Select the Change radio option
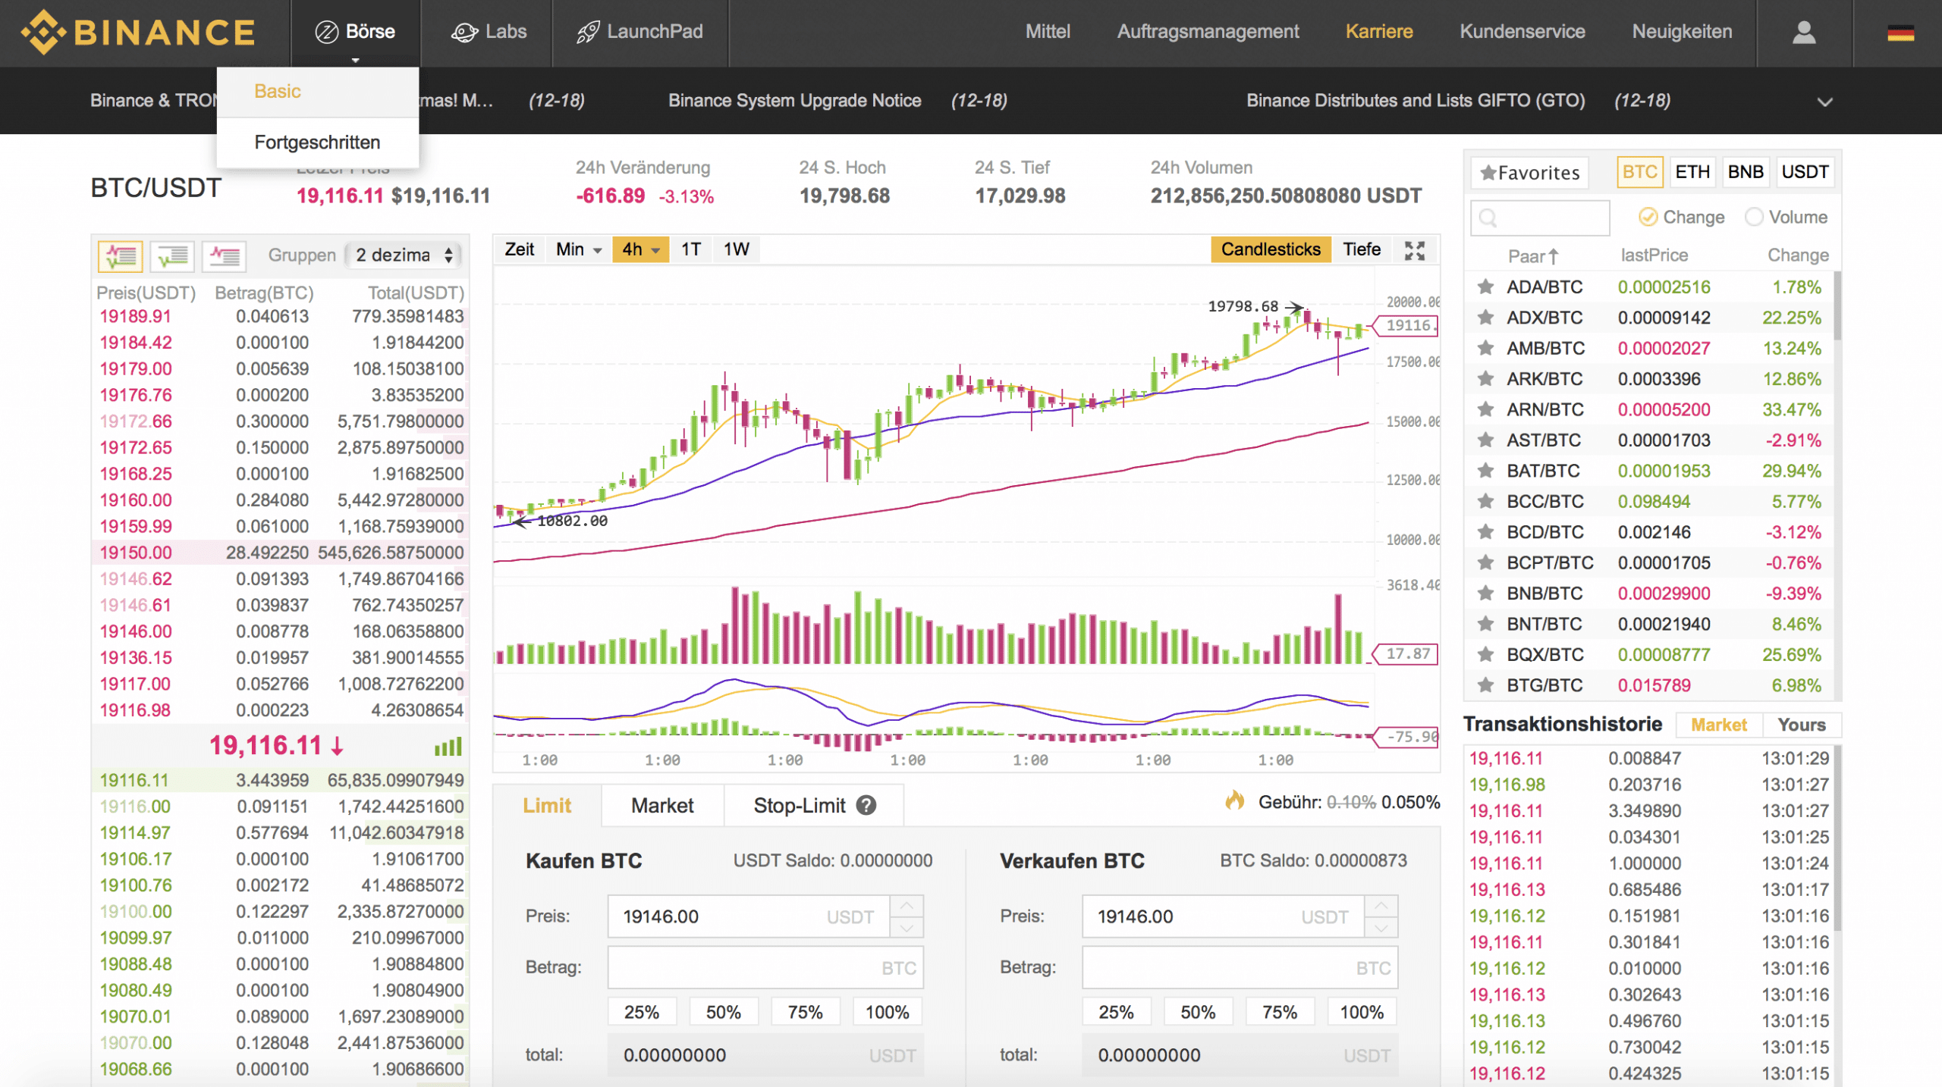Image resolution: width=1942 pixels, height=1087 pixels. 1647,218
